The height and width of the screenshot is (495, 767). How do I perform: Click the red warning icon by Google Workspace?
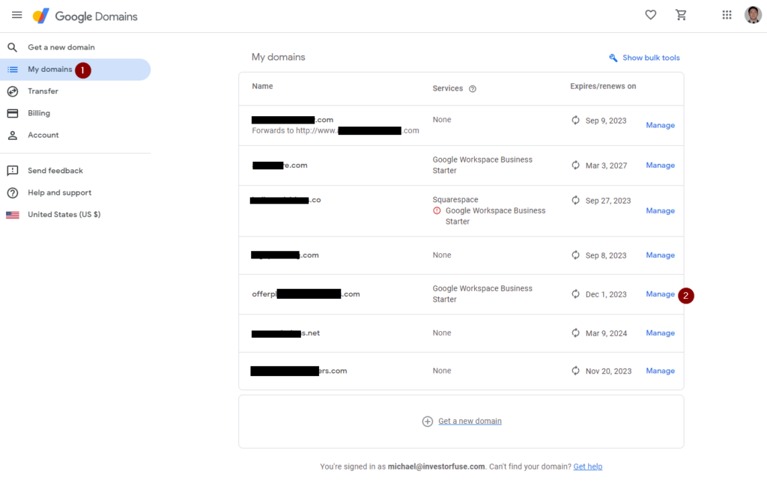click(437, 211)
